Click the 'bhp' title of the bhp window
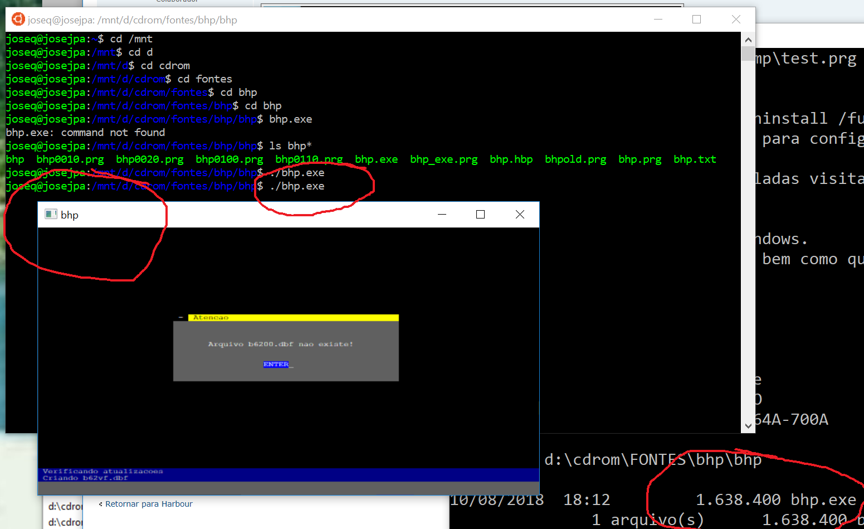The height and width of the screenshot is (529, 864). point(70,215)
